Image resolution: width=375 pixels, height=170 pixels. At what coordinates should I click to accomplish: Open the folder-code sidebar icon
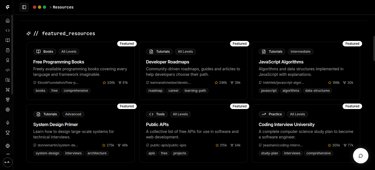[x=8, y=80]
